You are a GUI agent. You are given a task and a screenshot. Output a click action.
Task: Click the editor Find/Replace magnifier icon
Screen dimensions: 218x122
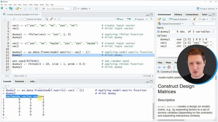pos(47,19)
